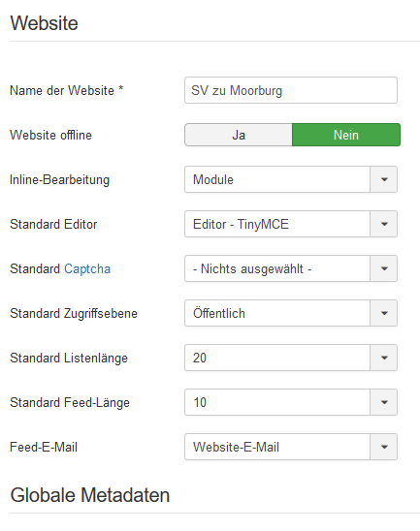
Task: Click the Standard Listenlänge caret icon
Action: 384,358
